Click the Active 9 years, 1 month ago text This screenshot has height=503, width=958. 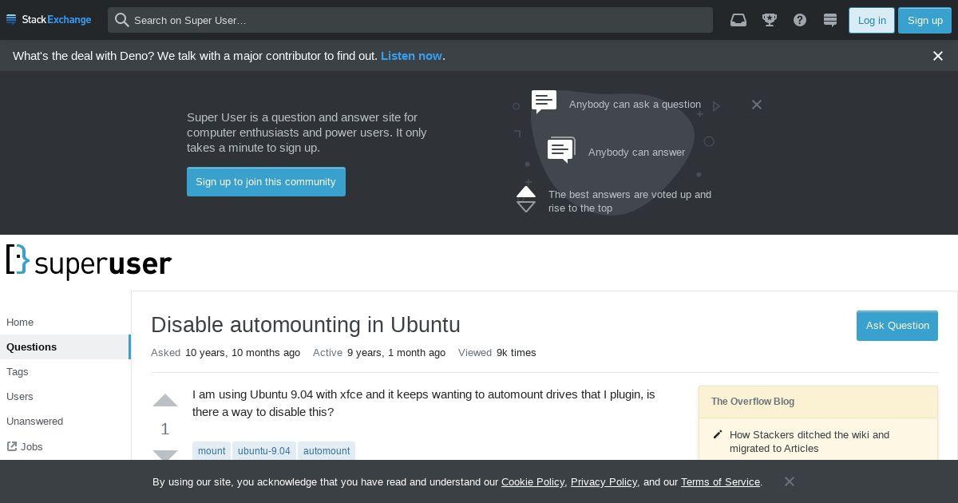coord(379,353)
